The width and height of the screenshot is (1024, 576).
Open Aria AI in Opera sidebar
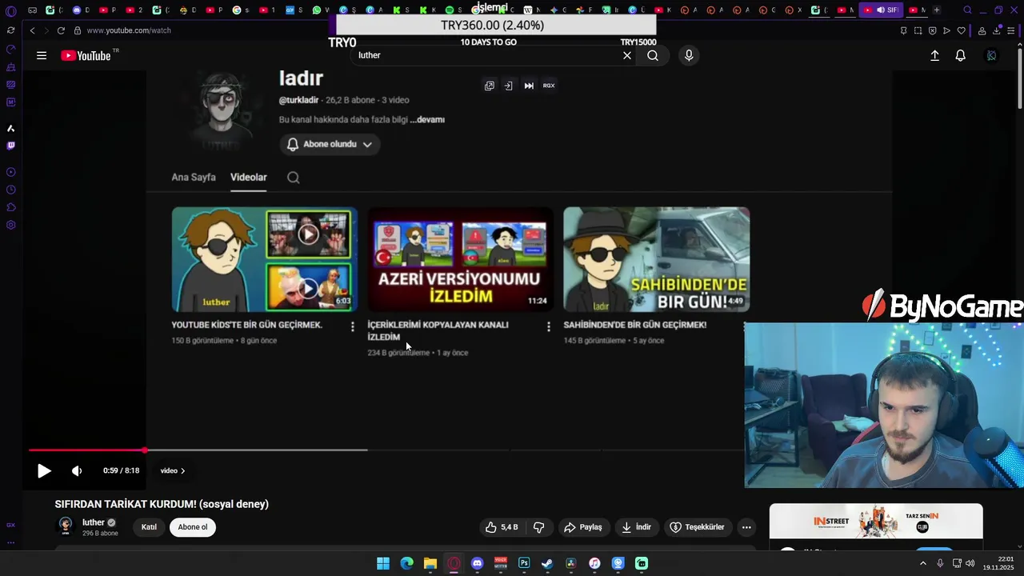point(10,128)
